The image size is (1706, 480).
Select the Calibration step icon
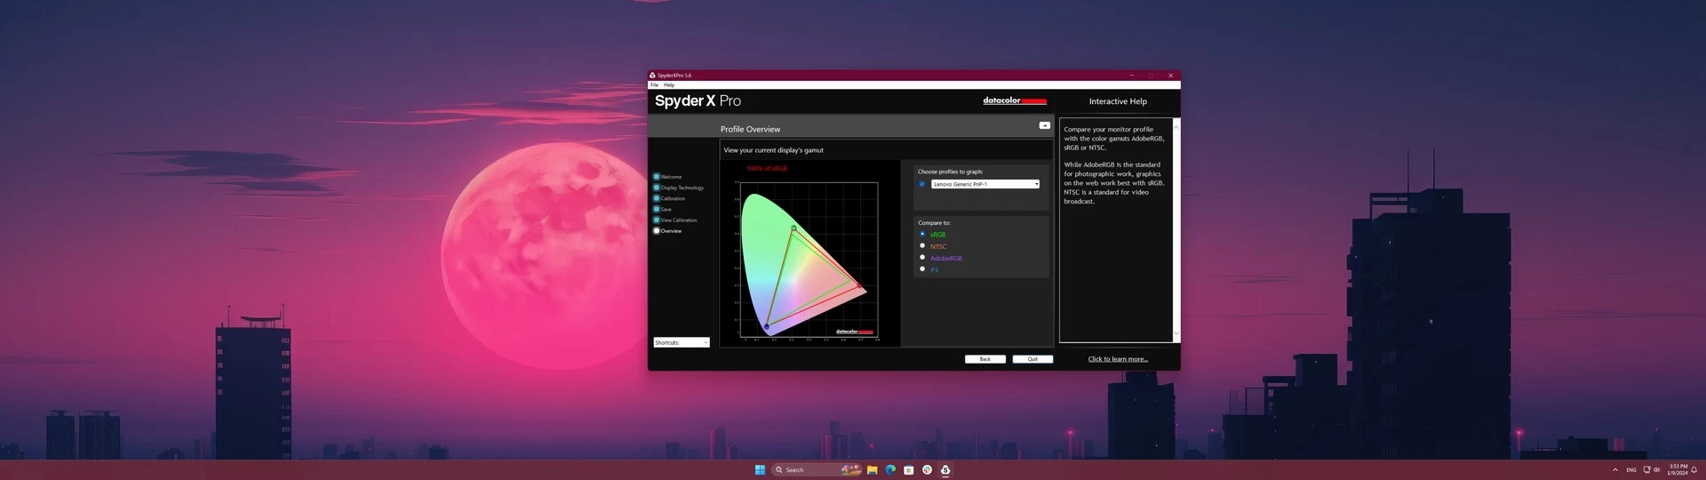657,198
